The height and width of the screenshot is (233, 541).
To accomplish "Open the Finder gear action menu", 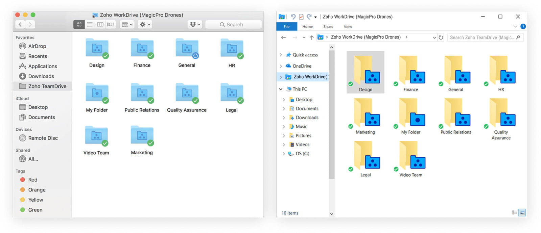I will point(145,24).
